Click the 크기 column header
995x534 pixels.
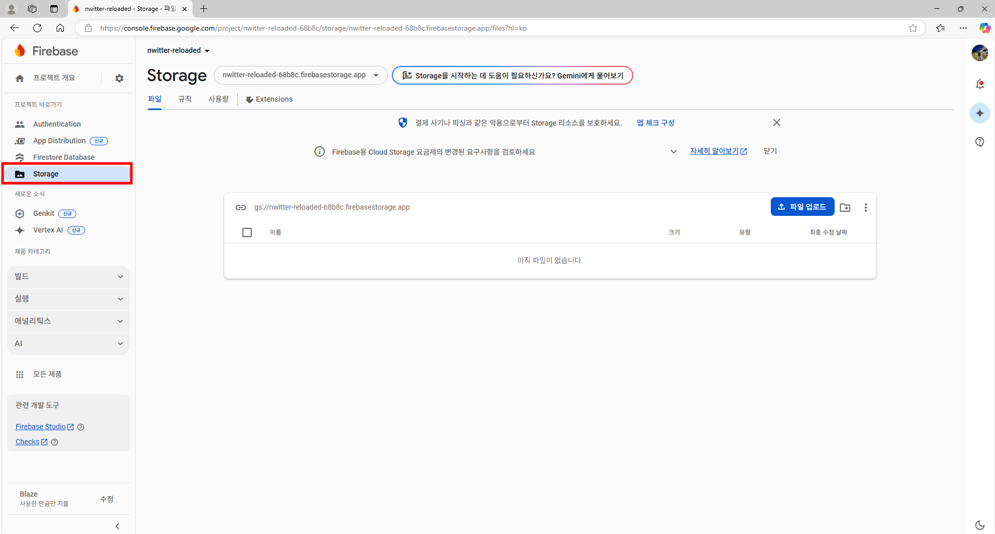(x=674, y=232)
